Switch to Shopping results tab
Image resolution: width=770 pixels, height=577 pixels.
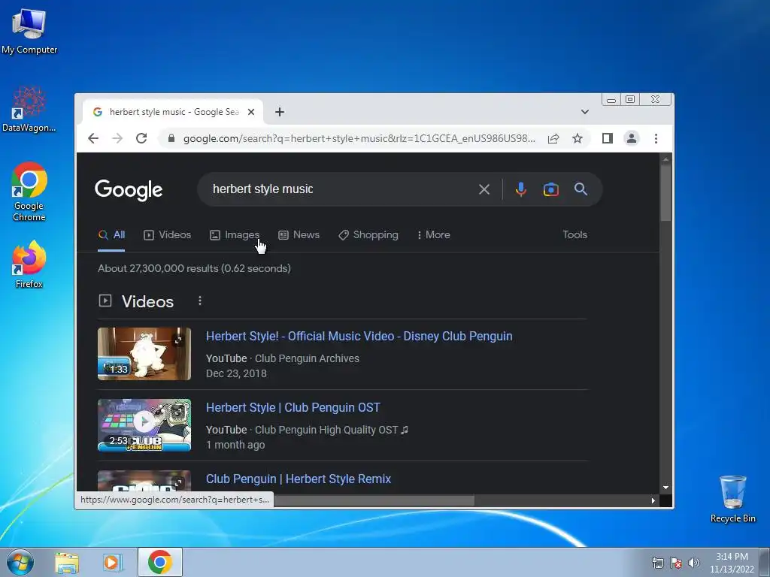click(x=368, y=234)
